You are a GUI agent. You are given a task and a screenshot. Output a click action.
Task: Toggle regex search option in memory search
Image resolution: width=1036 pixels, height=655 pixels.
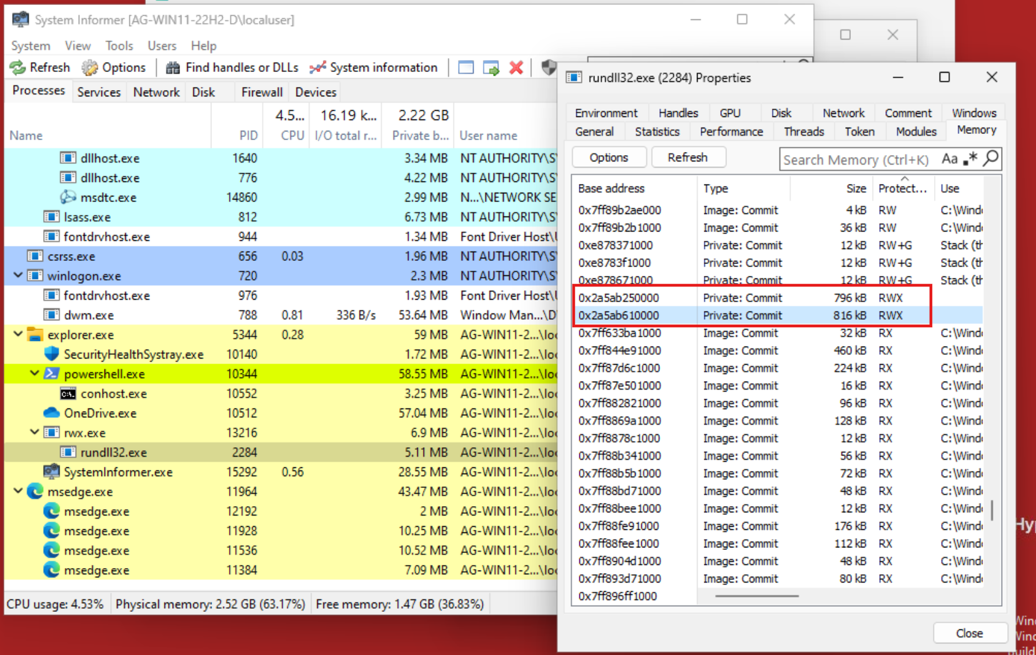tap(970, 159)
